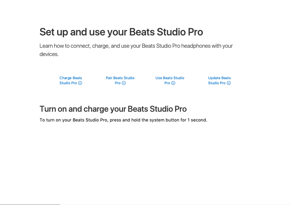The height and width of the screenshot is (205, 290).
Task: Click the down-arrow icon next to Use Beats Studio Pro
Action: (173, 83)
